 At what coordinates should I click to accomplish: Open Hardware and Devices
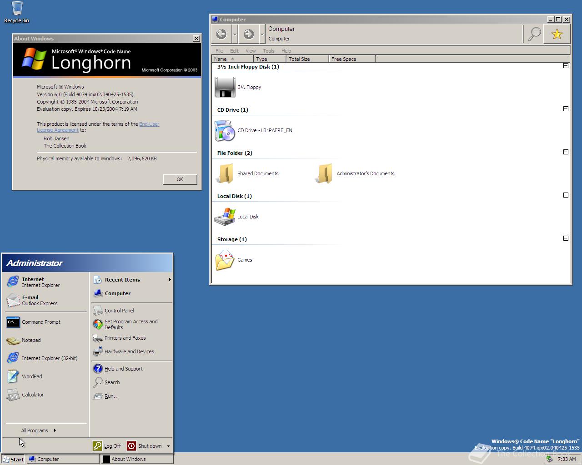tap(131, 351)
